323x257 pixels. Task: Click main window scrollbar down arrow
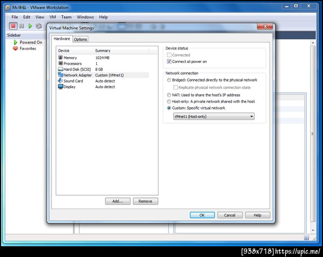click(313, 230)
